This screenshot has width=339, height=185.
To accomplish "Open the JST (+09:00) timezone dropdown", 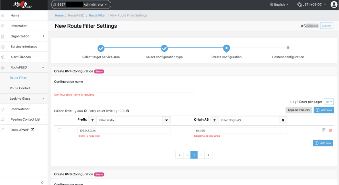I will tap(312, 5).
